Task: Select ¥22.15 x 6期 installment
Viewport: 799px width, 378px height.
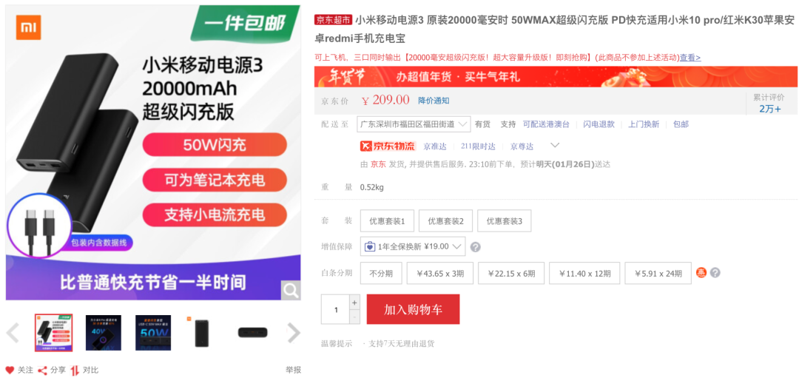Action: [x=511, y=273]
